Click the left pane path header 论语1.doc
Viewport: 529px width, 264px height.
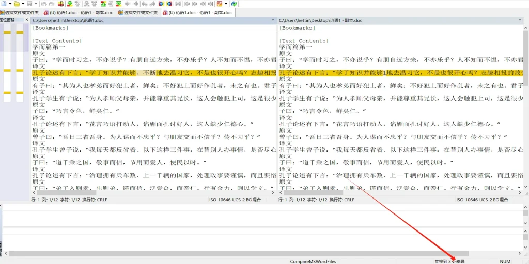(68, 20)
